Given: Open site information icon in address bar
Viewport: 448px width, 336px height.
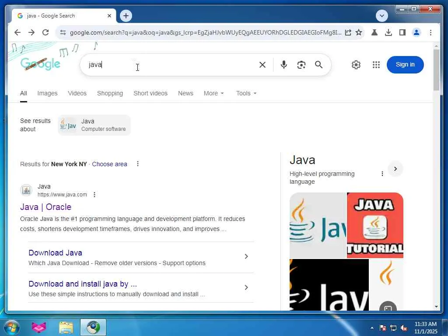Looking at the screenshot, I should tap(63, 32).
